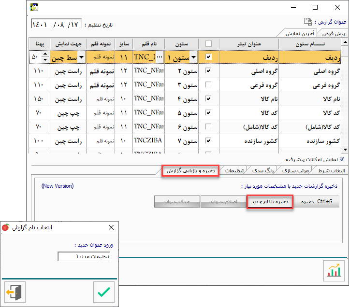The width and height of the screenshot is (349, 307).
Task: Switch to آخرین نمایش tab
Action: click(299, 33)
